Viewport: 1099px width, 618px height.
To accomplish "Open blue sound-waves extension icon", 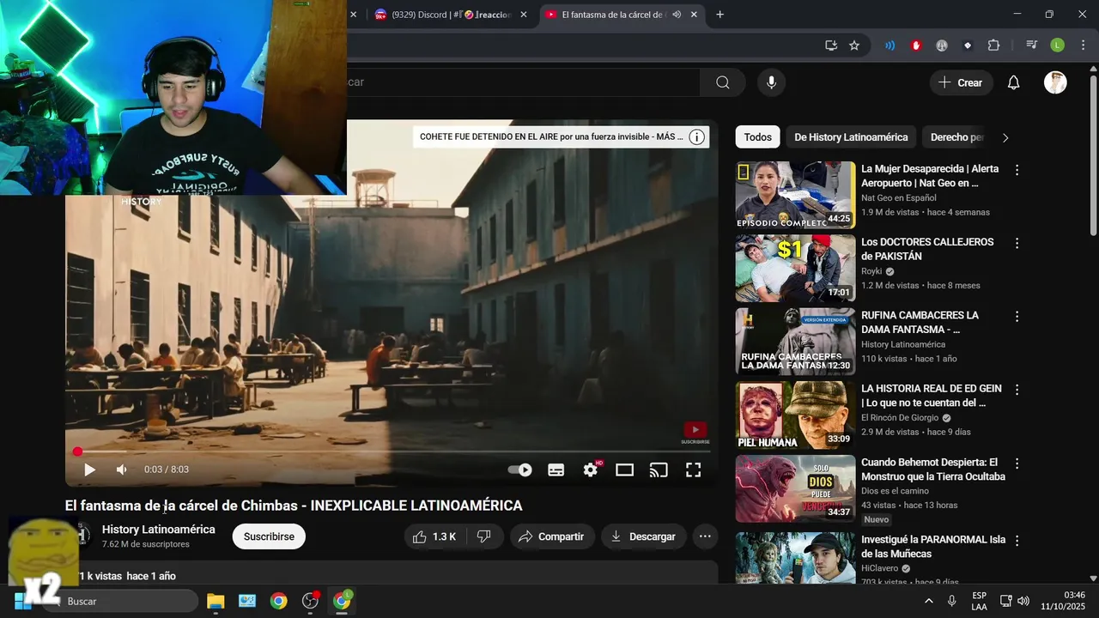I will pyautogui.click(x=890, y=45).
